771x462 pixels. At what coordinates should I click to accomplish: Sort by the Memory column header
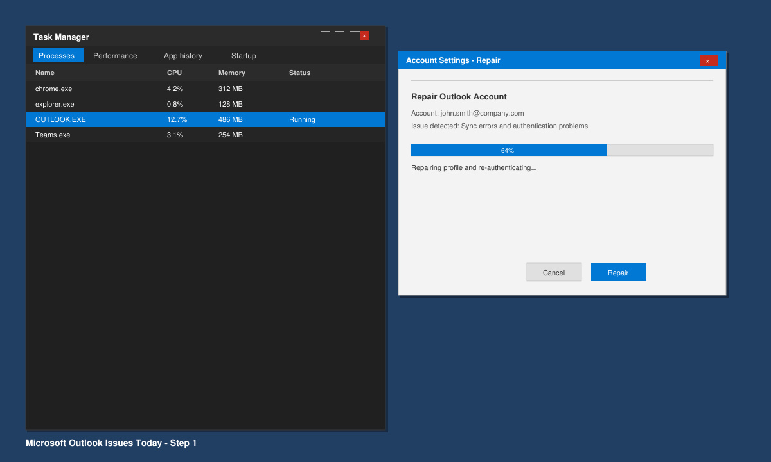[232, 73]
